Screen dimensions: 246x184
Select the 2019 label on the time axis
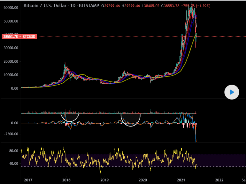[x=105, y=180]
